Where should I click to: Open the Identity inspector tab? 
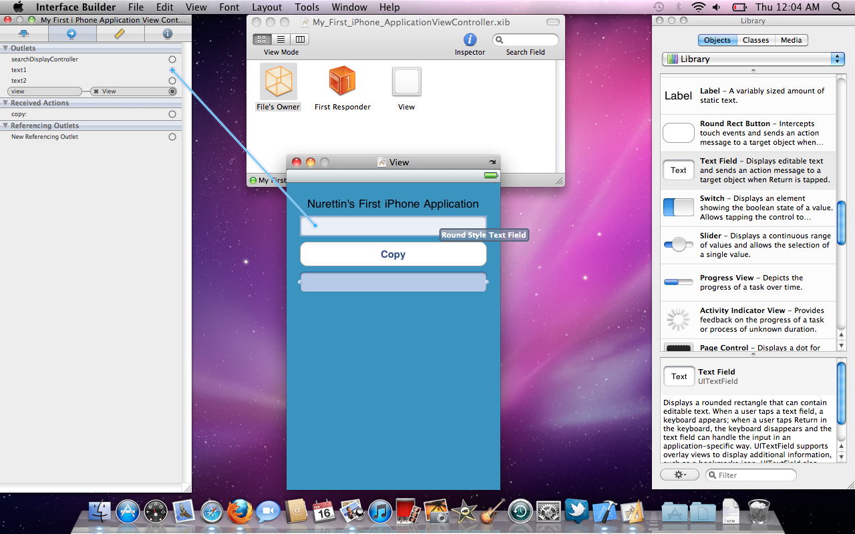pos(167,33)
